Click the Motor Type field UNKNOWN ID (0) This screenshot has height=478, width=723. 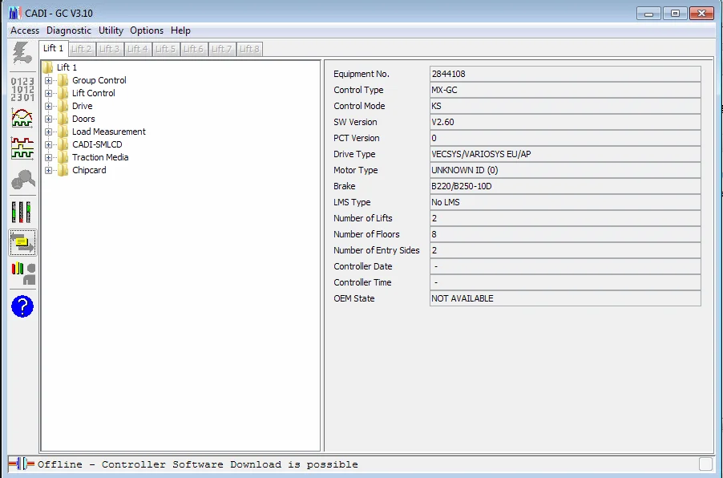(x=565, y=170)
